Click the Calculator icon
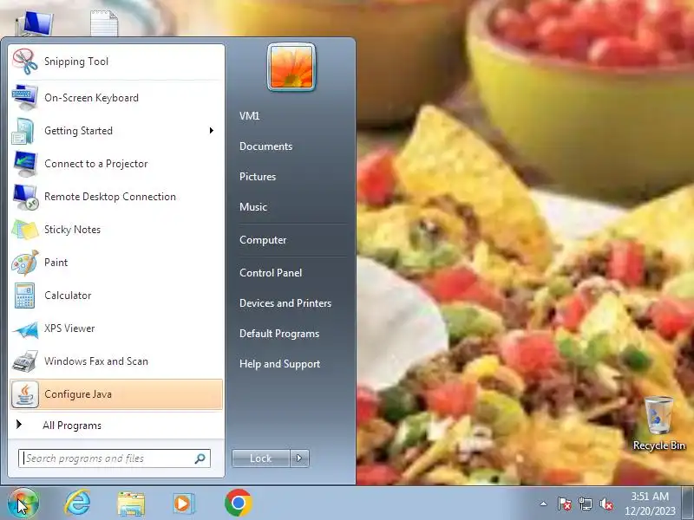 [x=24, y=296]
